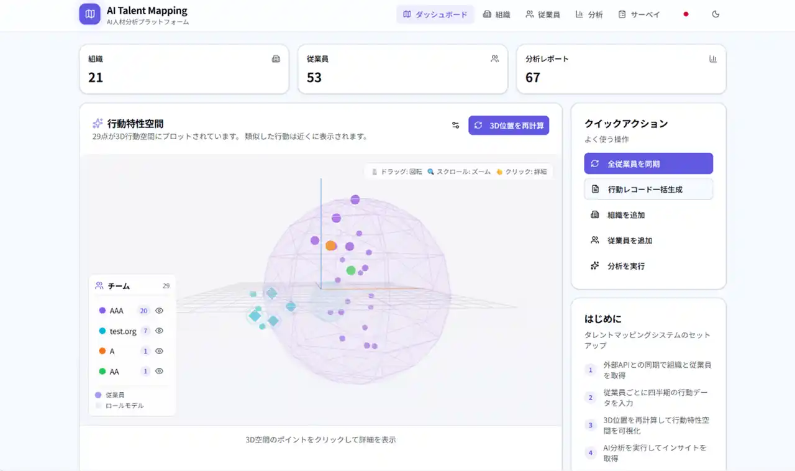795x471 pixels.
Task: Click the 全従業員を同期 button
Action: tap(648, 164)
